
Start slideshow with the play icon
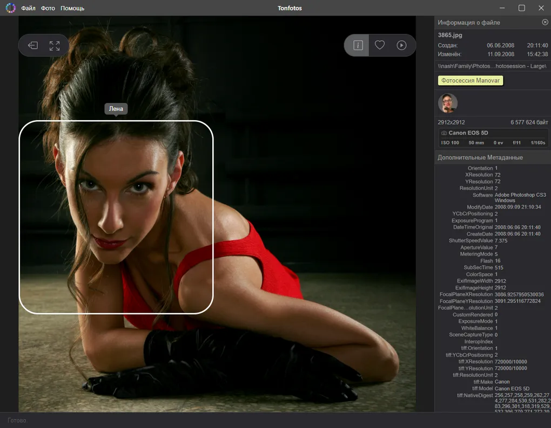coord(401,45)
